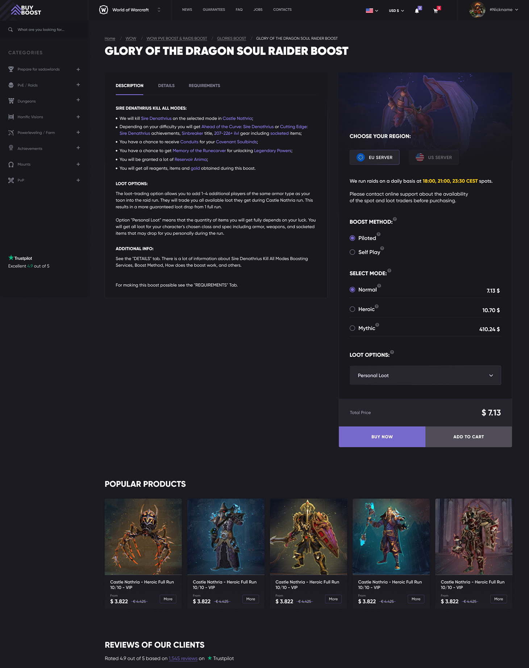This screenshot has width=529, height=668.
Task: Click help icon beside Boost Method
Action: pos(395,219)
